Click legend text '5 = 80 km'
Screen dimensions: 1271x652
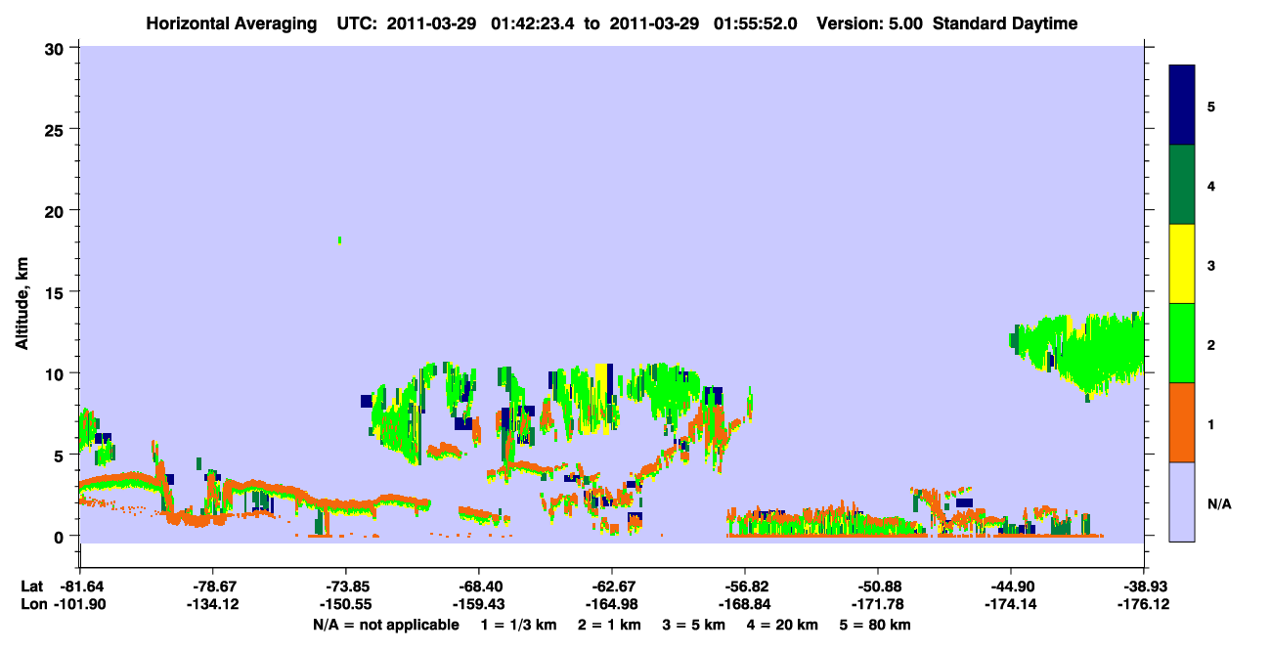coord(877,625)
